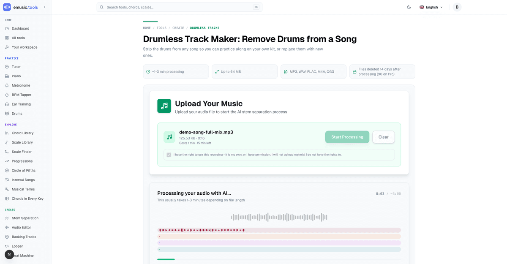Toggle dark mode with moon icon
This screenshot has width=507, height=264.
tap(409, 7)
